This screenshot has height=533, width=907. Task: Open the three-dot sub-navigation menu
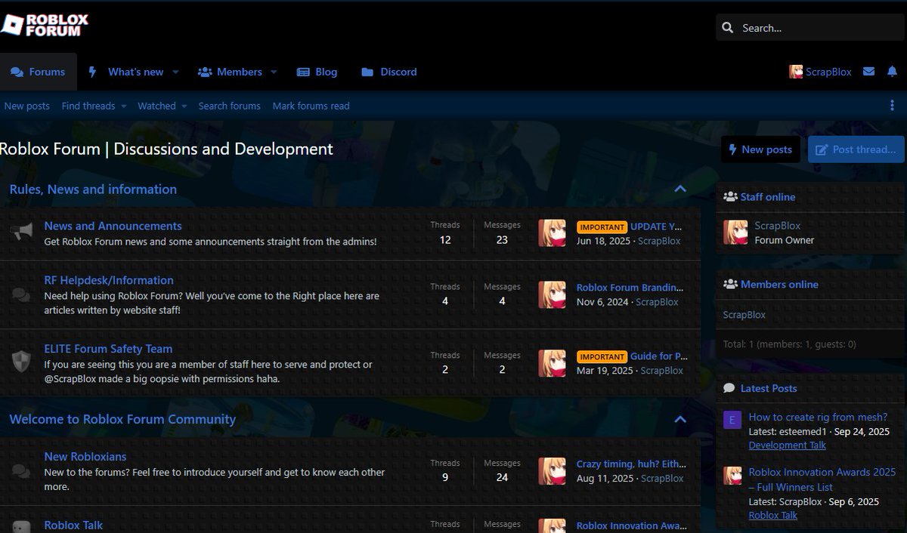click(892, 106)
